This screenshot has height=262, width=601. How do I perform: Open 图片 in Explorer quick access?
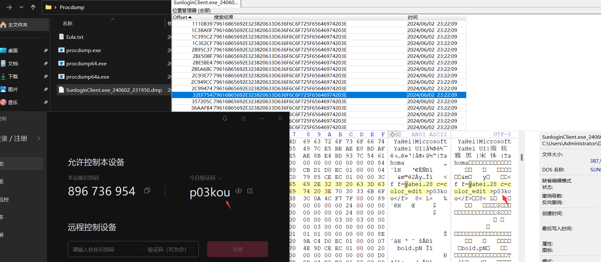click(13, 89)
